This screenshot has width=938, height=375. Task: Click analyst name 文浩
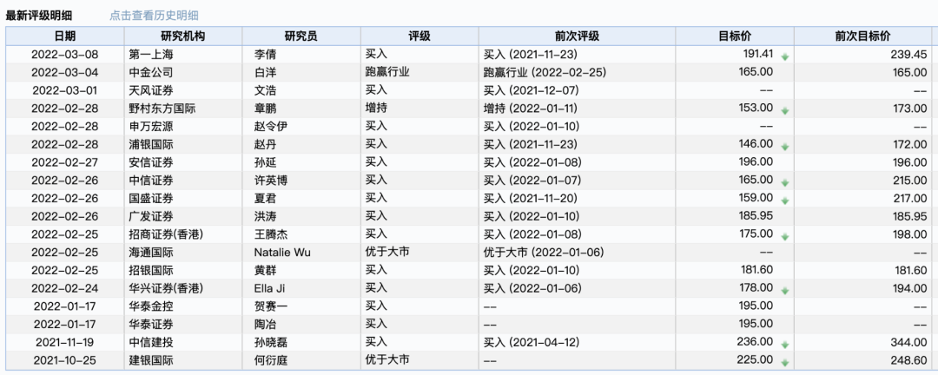(265, 90)
